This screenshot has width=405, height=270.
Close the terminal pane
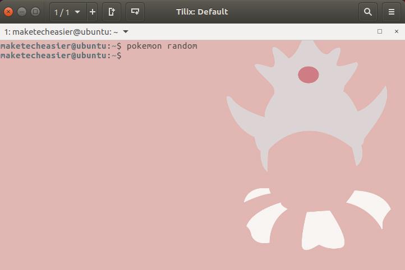tap(397, 31)
